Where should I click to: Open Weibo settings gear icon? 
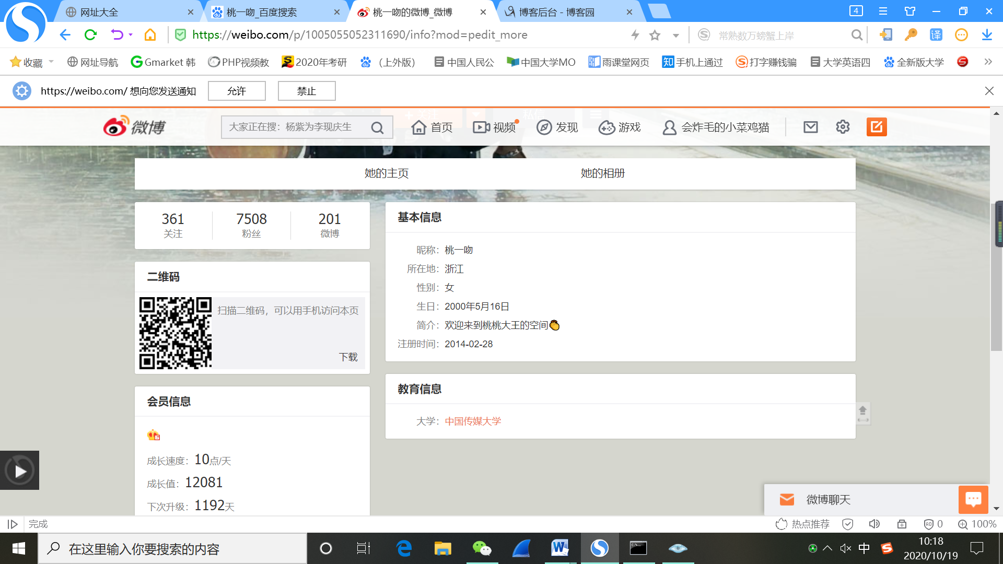[x=843, y=127]
